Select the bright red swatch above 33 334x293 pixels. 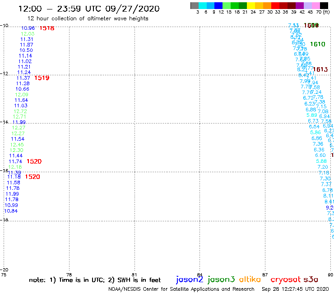point(275,5)
